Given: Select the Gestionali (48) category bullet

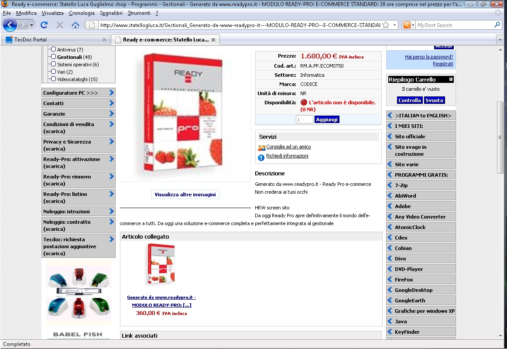Looking at the screenshot, I should pos(53,57).
